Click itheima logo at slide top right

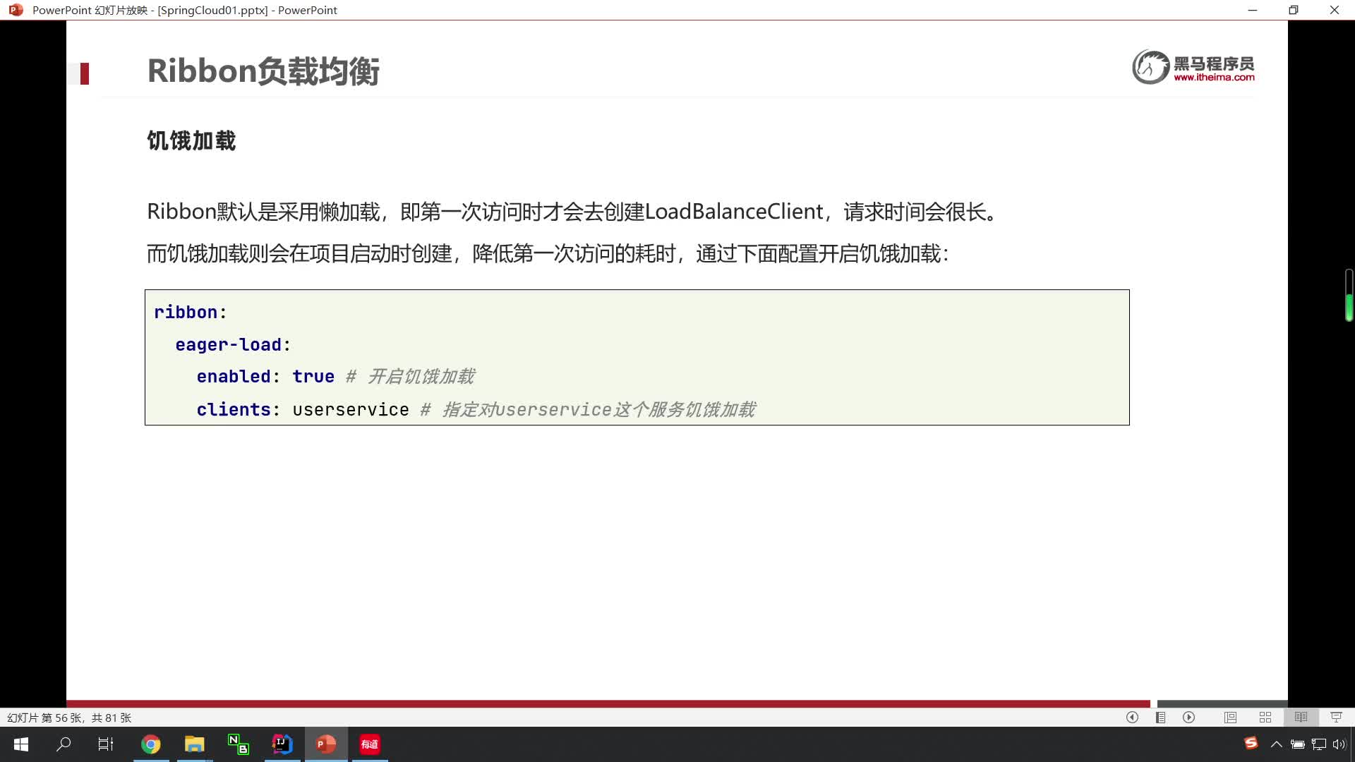[1193, 67]
